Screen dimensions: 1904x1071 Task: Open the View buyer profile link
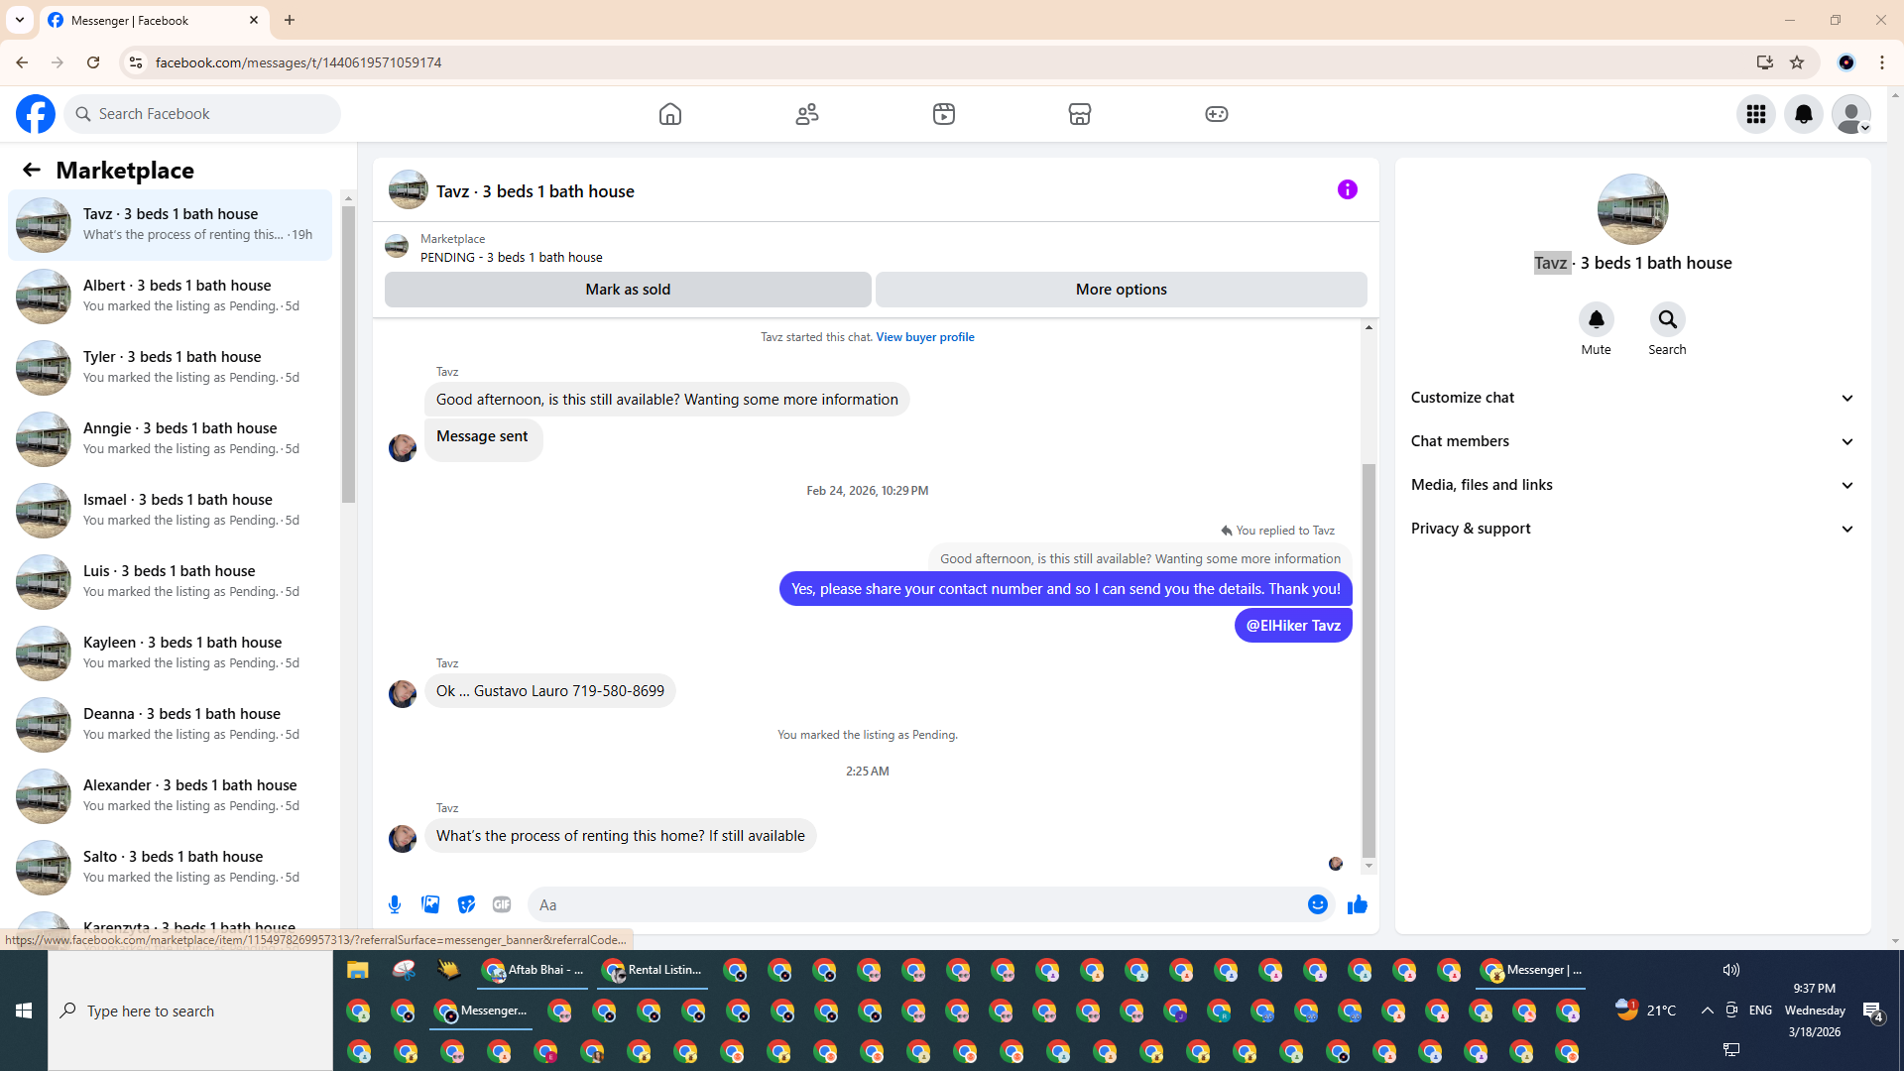[x=924, y=337]
